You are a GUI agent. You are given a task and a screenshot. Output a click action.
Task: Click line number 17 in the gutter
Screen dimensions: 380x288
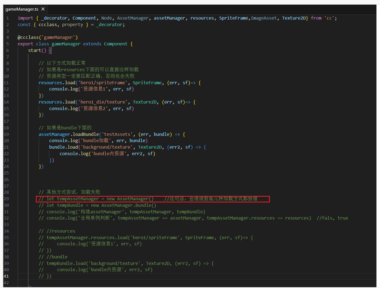point(6,121)
